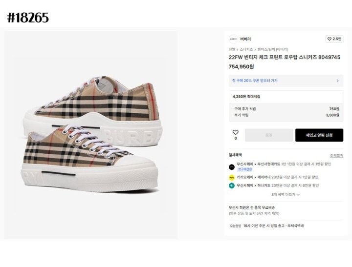
Task: Click the first-purchase 20% coupon banner text
Action: pos(255,81)
